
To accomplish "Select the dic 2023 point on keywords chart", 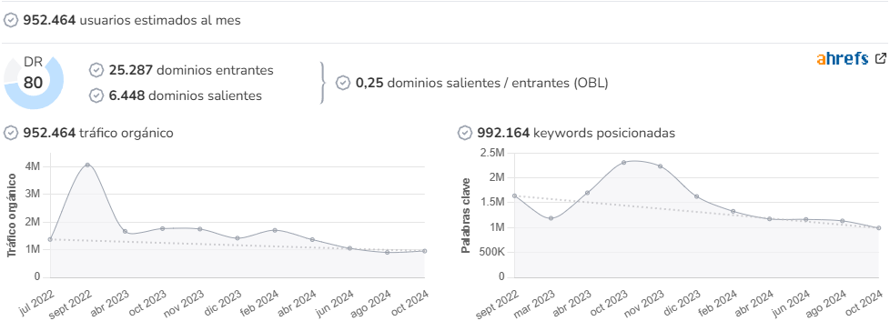I will [696, 196].
